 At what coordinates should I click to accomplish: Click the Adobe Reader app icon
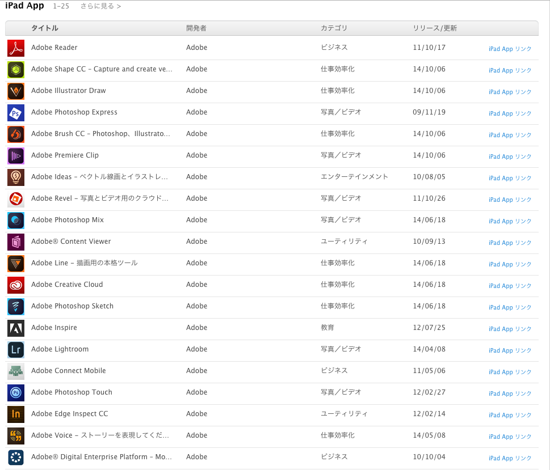[16, 48]
